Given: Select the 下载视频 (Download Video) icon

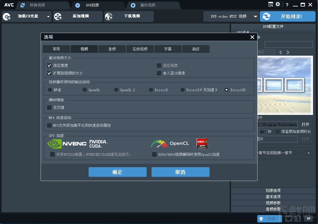Looking at the screenshot, I should point(109,16).
